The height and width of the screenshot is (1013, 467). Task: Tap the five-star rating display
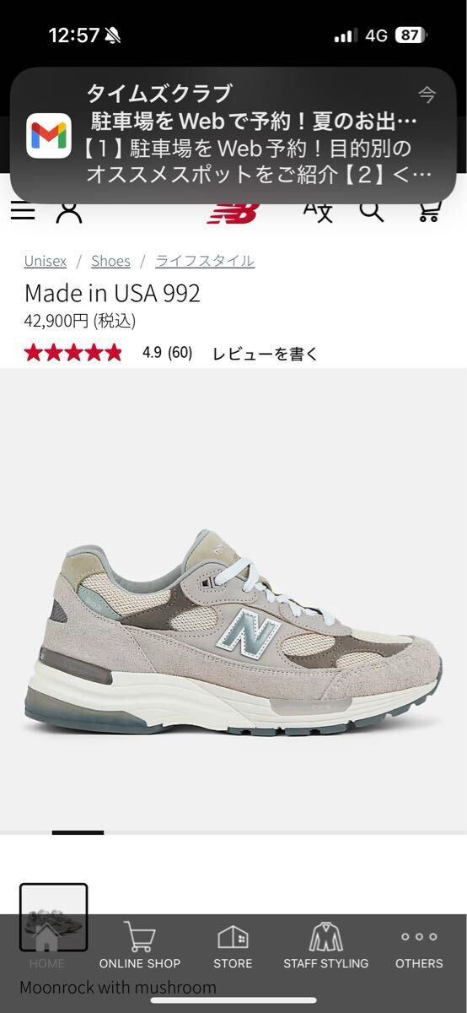[x=73, y=353]
